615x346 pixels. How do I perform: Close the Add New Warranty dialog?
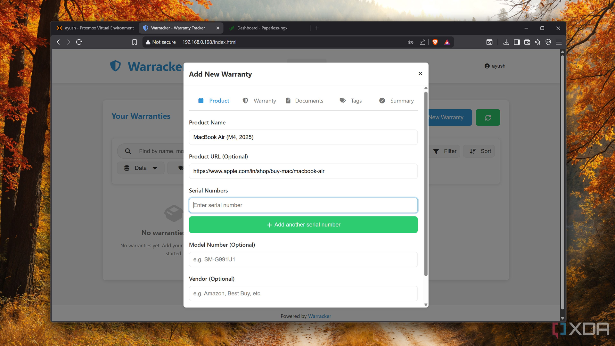point(420,74)
